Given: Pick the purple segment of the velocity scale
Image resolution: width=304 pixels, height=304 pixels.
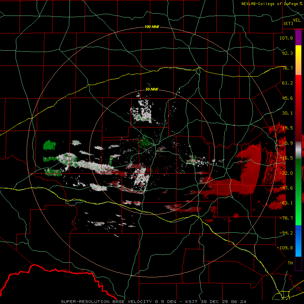Looking at the screenshot, I should point(298,37).
